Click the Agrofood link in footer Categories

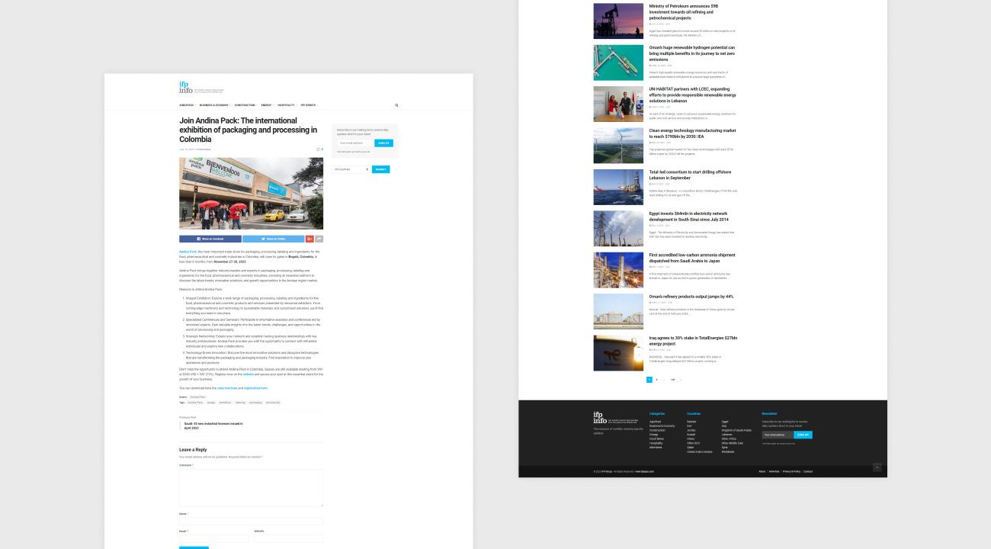pyautogui.click(x=656, y=422)
